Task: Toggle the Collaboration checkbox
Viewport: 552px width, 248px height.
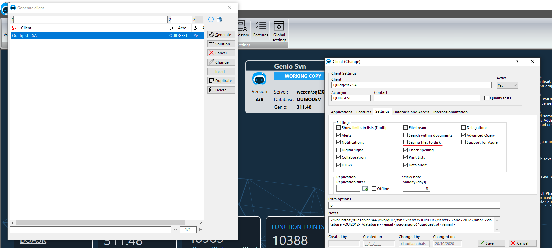Action: 339,157
